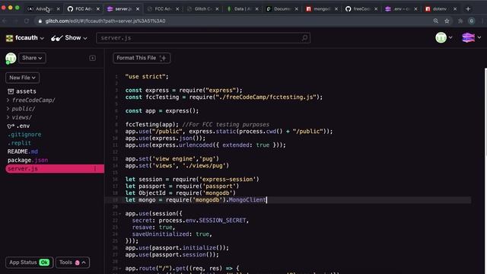The height and width of the screenshot is (274, 487).
Task: Select server.js in the file list
Action: 55,169
